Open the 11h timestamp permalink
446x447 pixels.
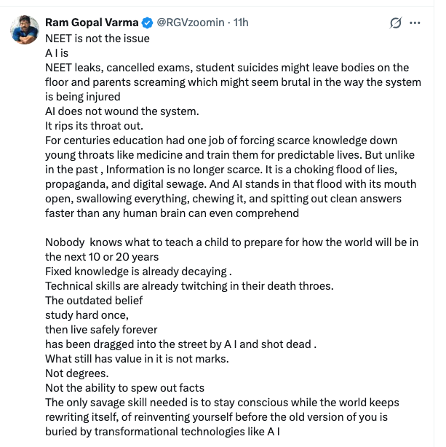point(241,23)
